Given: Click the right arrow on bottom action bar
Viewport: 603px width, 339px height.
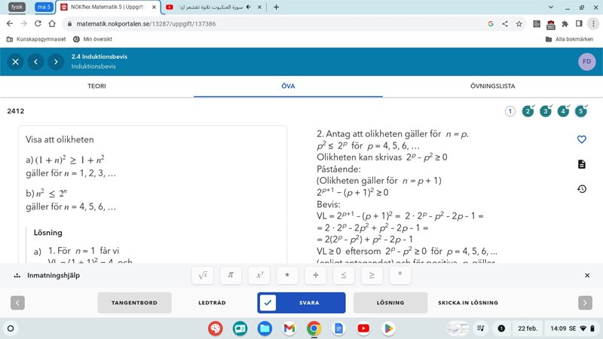Looking at the screenshot, I should point(585,303).
